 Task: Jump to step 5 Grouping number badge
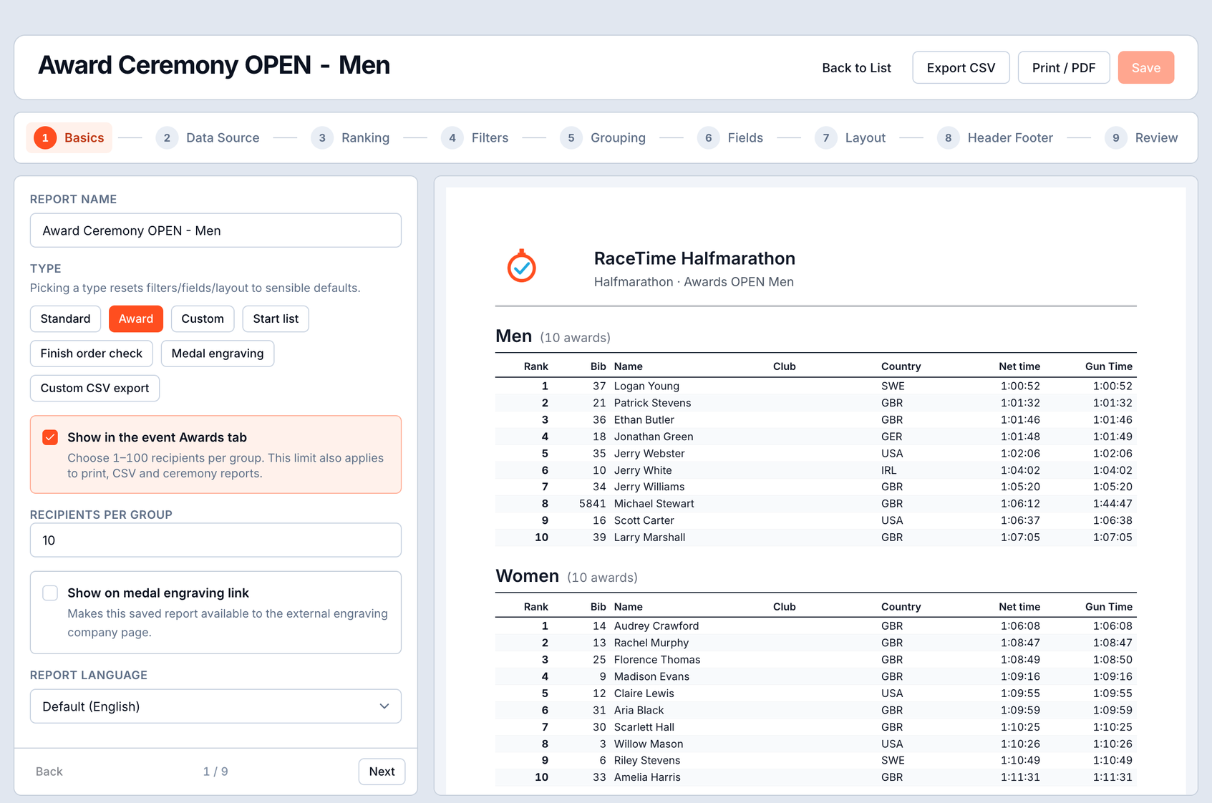pos(571,137)
